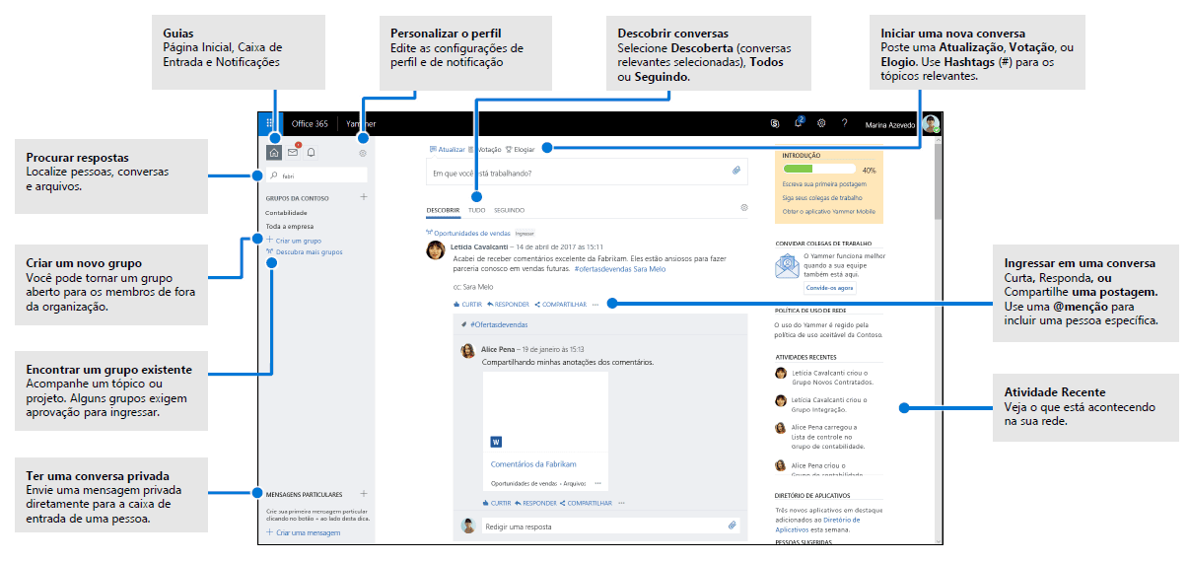Click the Marina Azevedo user name
Viewport: 1189px width, 561px height.
[890, 124]
